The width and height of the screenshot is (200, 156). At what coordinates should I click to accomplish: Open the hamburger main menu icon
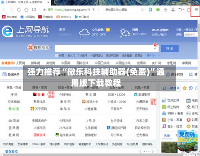[x=196, y=10]
